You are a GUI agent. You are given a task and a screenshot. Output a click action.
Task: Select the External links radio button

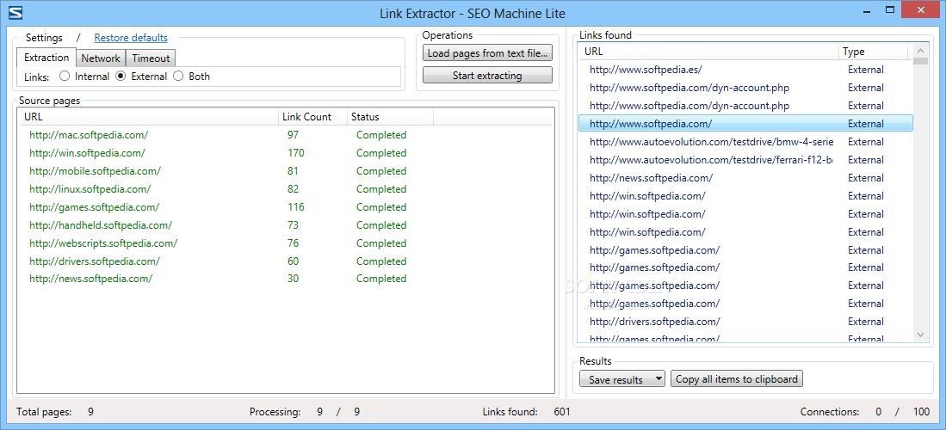click(121, 77)
